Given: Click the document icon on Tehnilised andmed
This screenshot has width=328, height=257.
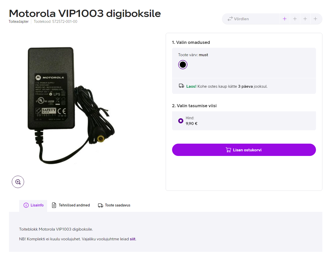Looking at the screenshot, I should point(54,205).
